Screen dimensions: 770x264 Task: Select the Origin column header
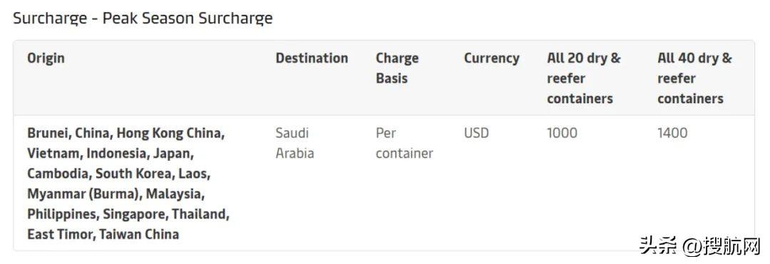tap(46, 58)
